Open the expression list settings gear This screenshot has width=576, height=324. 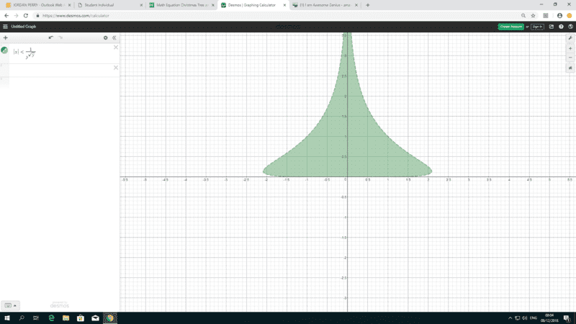pos(106,37)
